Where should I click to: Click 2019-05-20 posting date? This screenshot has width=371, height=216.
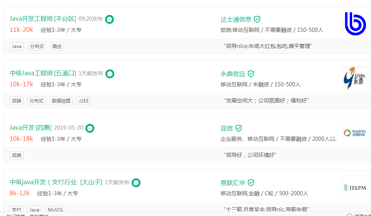pyautogui.click(x=69, y=128)
